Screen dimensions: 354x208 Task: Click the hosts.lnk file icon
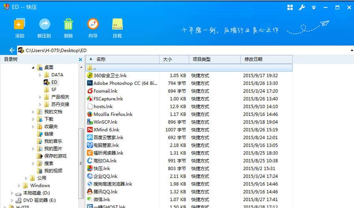click(x=90, y=107)
